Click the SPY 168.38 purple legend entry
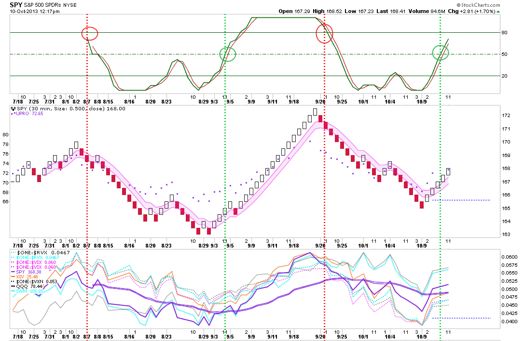This screenshot has width=524, height=341. (29, 272)
